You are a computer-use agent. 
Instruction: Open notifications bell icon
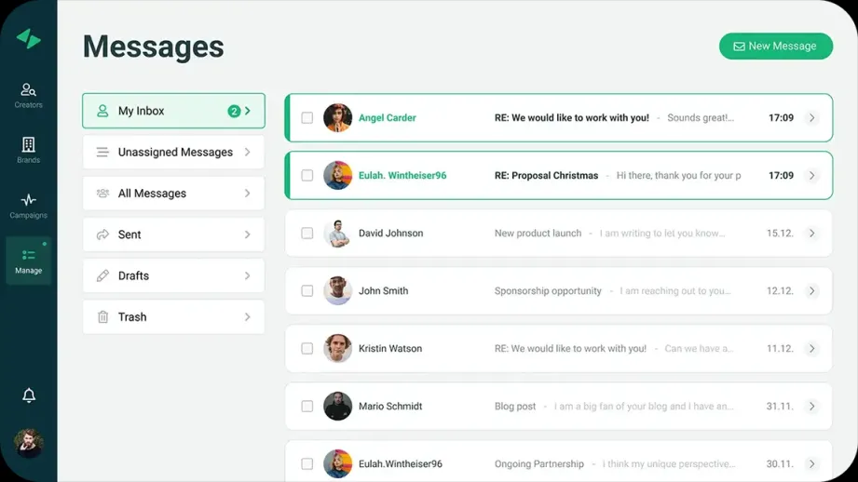tap(29, 395)
